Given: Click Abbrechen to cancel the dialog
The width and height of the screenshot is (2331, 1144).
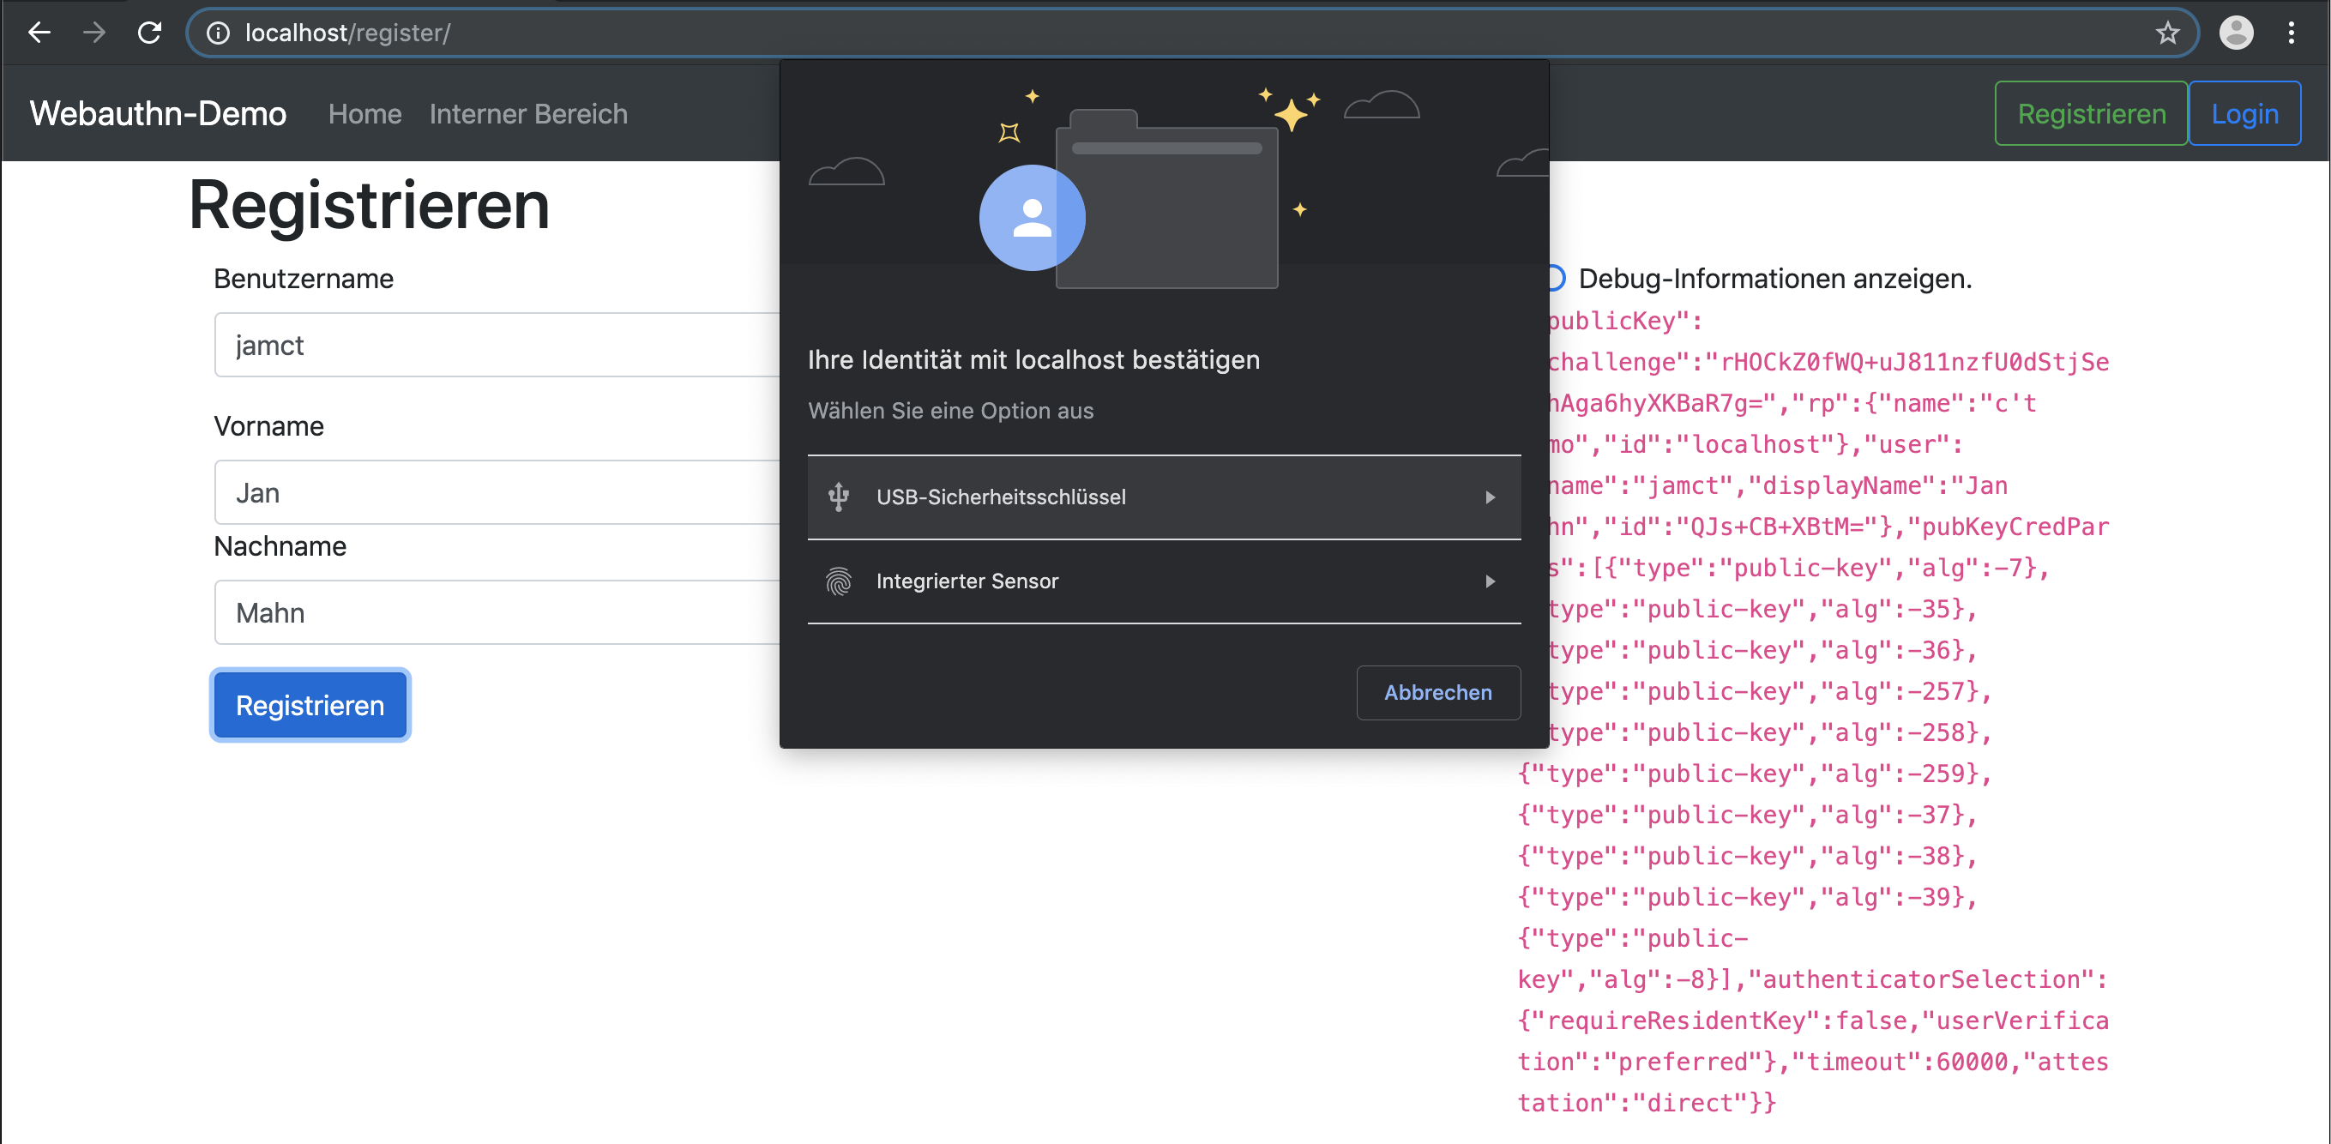Looking at the screenshot, I should pos(1437,692).
